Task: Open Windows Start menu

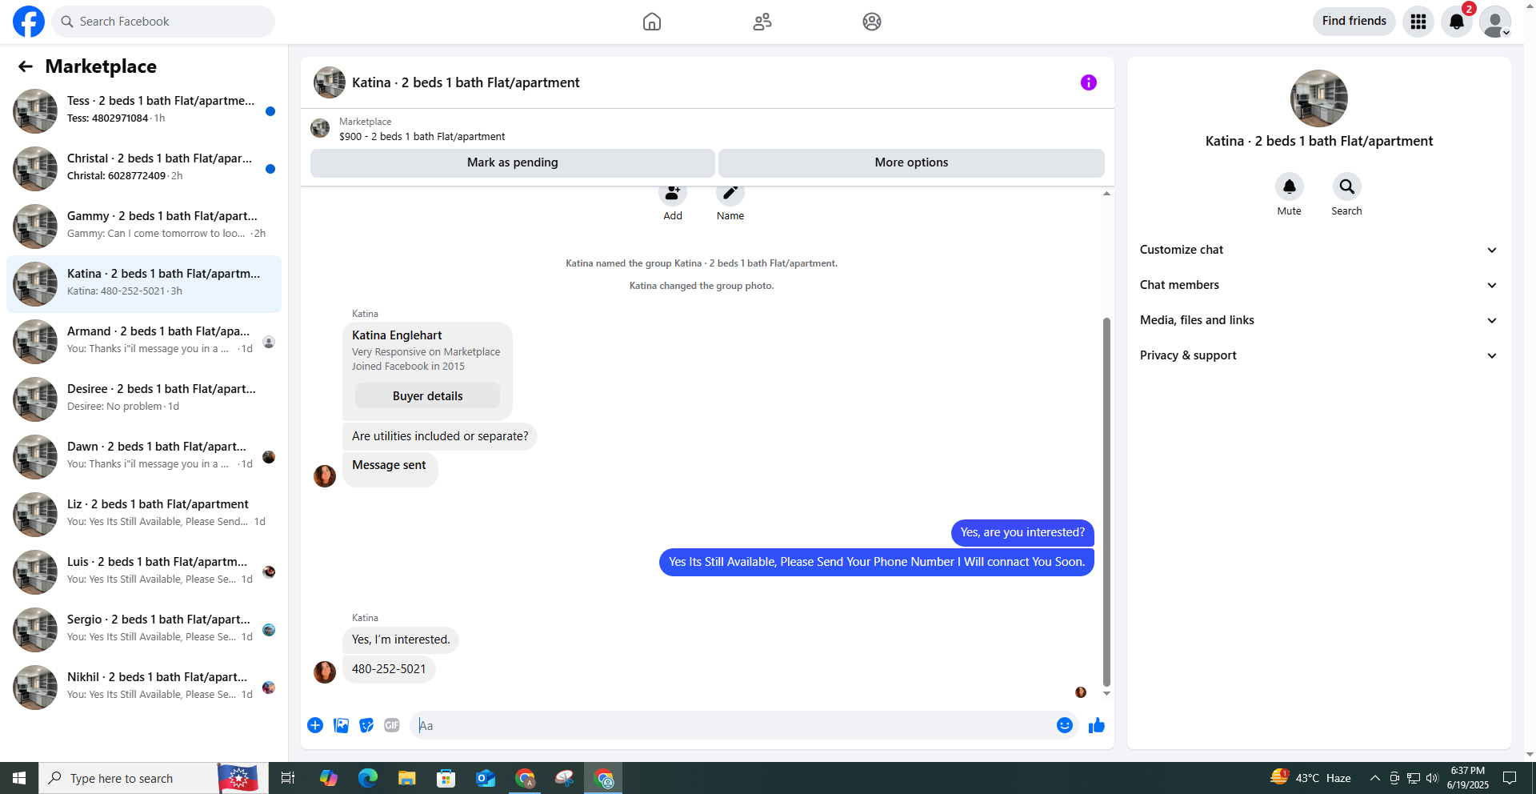Action: coord(19,778)
